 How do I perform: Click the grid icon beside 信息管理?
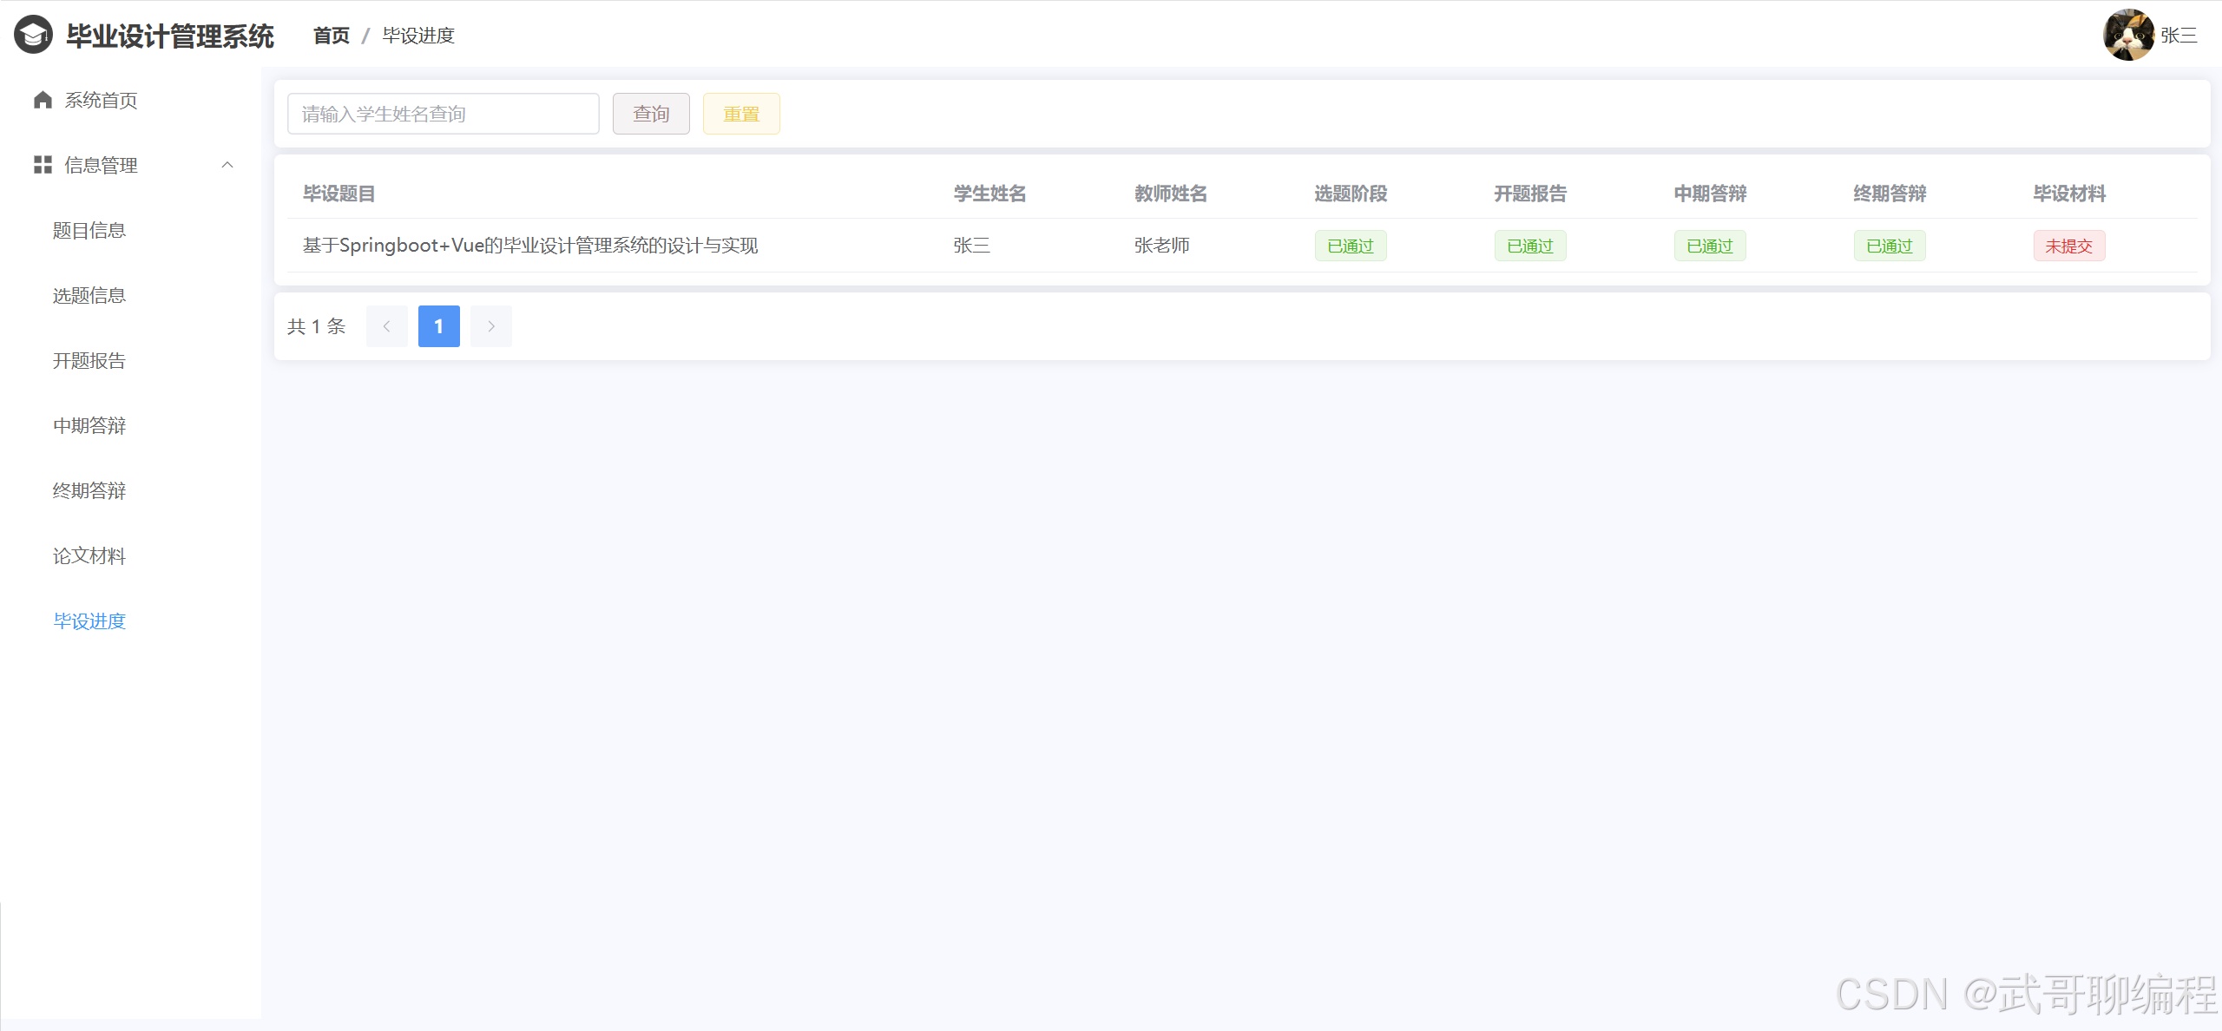click(x=43, y=165)
